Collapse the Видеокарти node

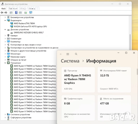click(x=5, y=20)
